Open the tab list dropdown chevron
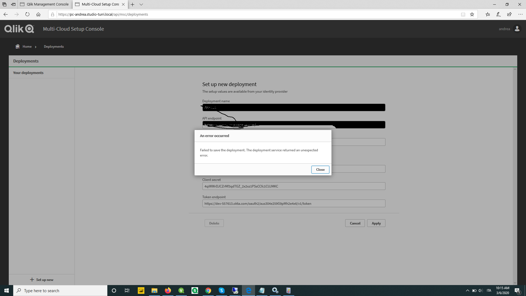This screenshot has height=296, width=526. (x=141, y=4)
